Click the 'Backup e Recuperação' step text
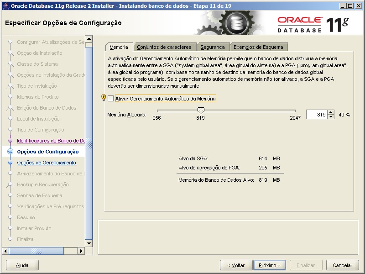This screenshot has height=274, width=365. (43, 184)
